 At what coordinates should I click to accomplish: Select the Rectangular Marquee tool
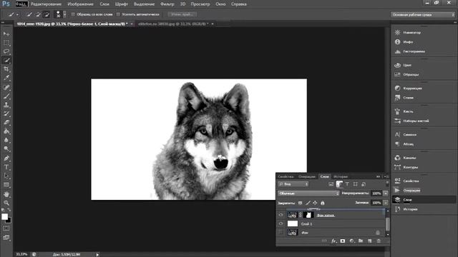(x=6, y=43)
